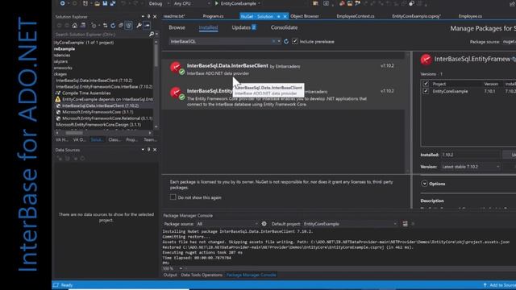Viewport: 516px width, 290px height.
Task: Open Package Manager Console settings gear
Action: pyautogui.click(x=264, y=224)
